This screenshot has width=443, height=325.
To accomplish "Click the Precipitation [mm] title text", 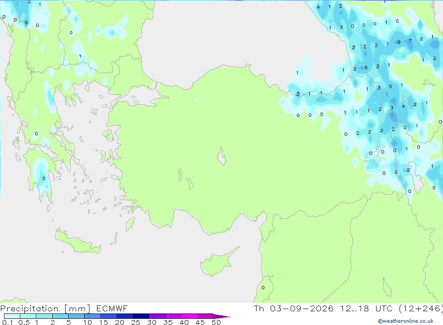I will [45, 309].
